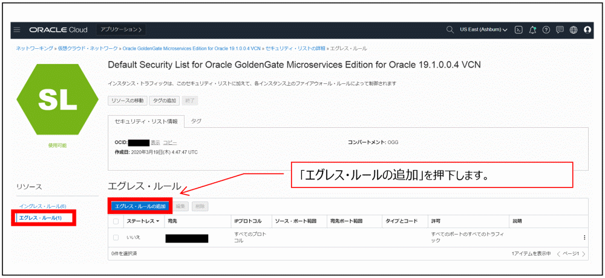Click the 作成日 timestamp text
Screen dimensions: 605x278
click(x=156, y=152)
